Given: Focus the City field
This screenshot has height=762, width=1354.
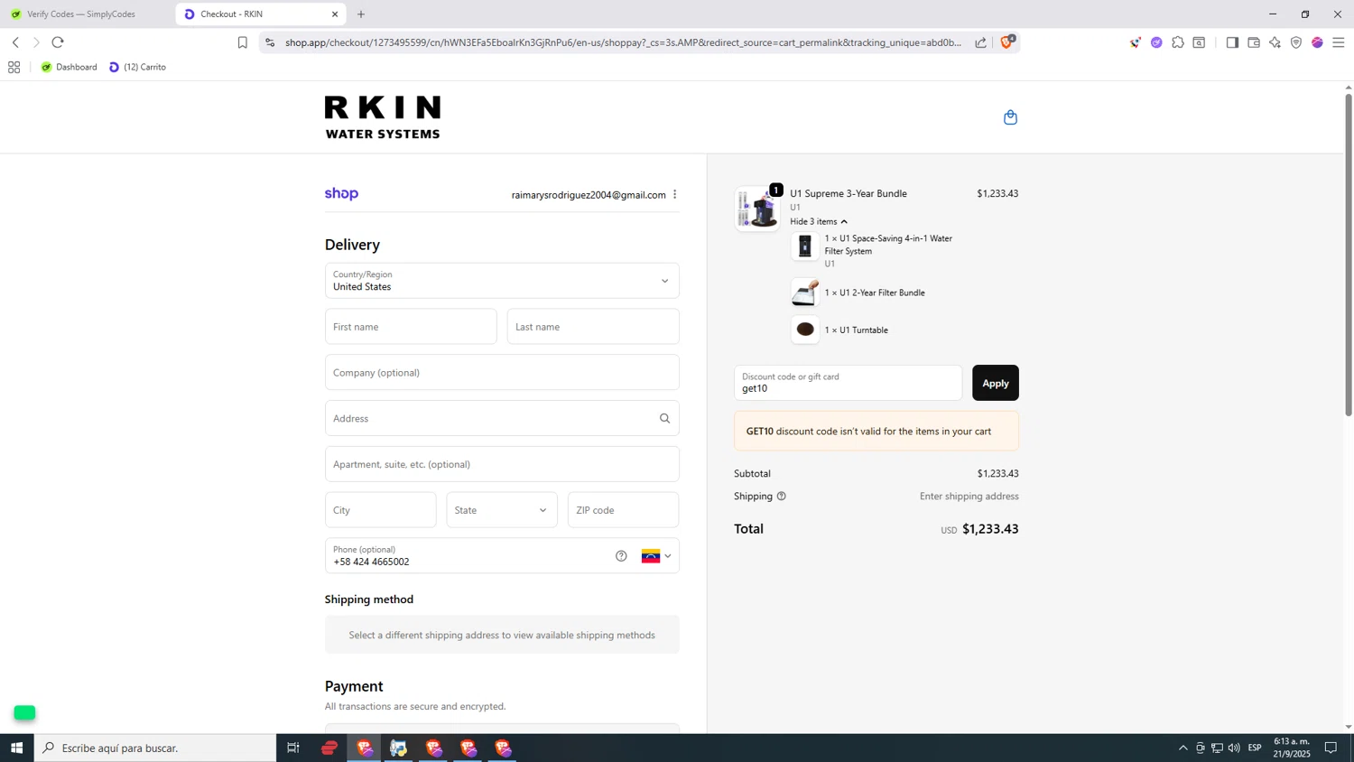Looking at the screenshot, I should tap(381, 510).
